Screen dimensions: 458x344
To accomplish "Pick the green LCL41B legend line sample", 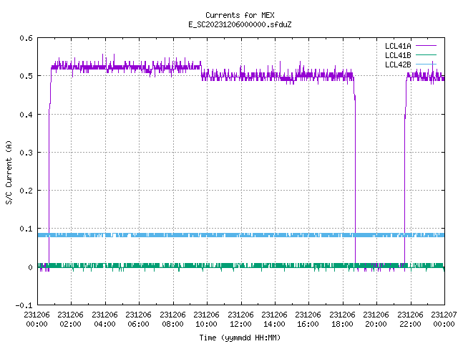I will (426, 54).
